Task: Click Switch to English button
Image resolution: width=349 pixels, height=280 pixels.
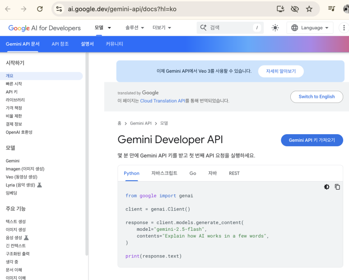Action: pos(316,97)
